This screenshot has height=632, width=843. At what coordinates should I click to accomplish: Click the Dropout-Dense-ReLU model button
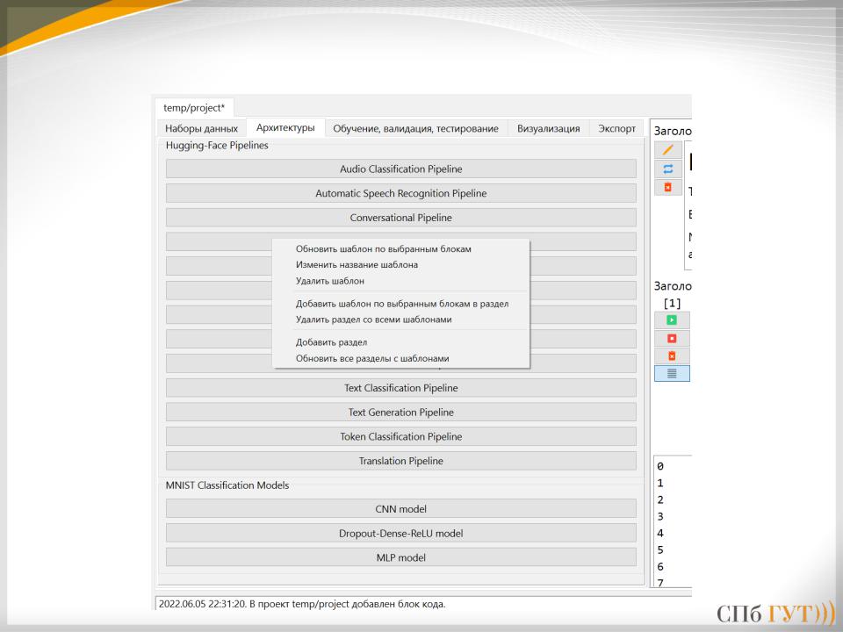pos(401,533)
